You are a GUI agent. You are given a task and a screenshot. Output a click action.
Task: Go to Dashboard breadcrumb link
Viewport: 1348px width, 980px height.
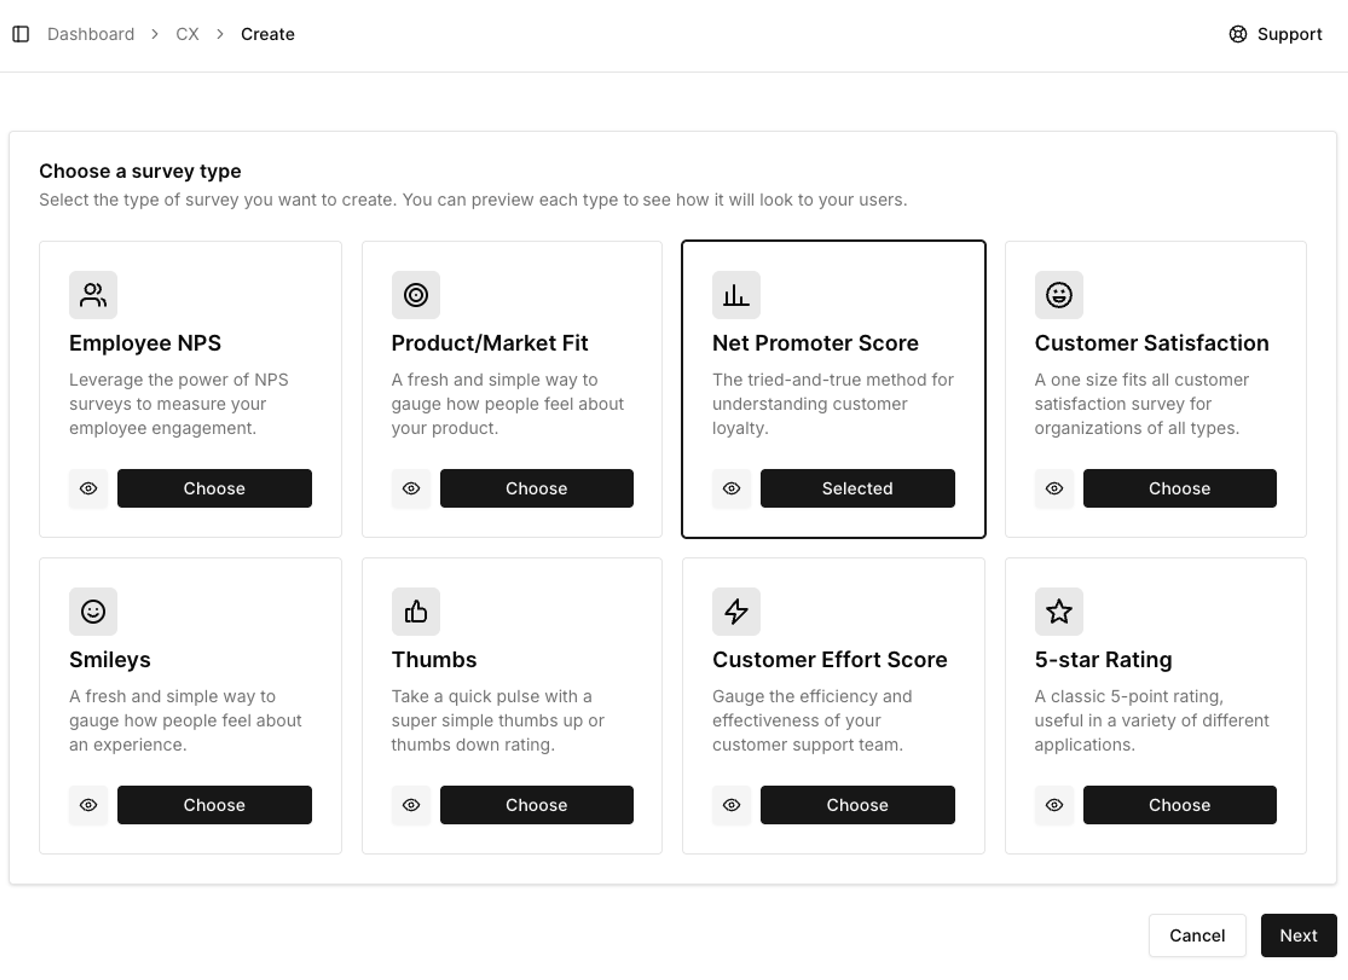[91, 34]
